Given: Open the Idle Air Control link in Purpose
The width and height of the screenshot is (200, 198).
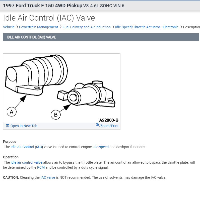Looking at the screenshot, I should click(x=22, y=147).
